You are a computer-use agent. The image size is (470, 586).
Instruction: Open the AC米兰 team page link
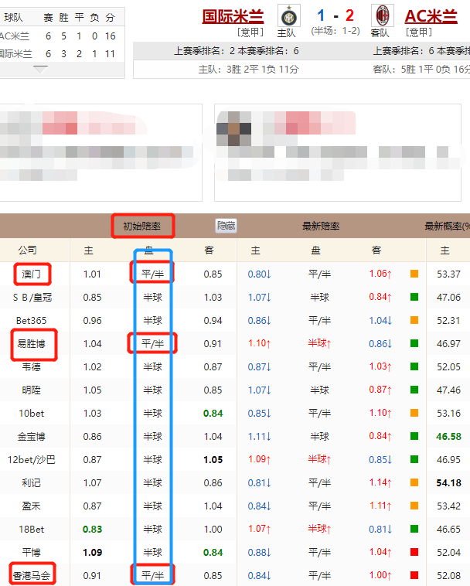[431, 16]
